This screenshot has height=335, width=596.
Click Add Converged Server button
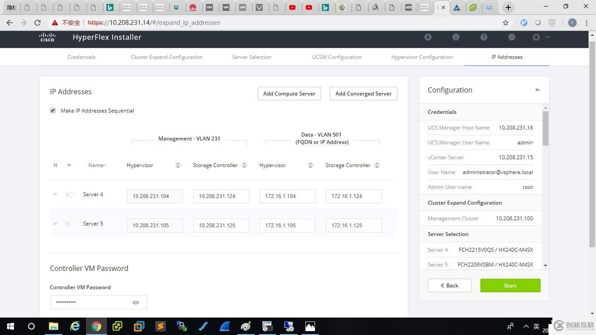[363, 94]
